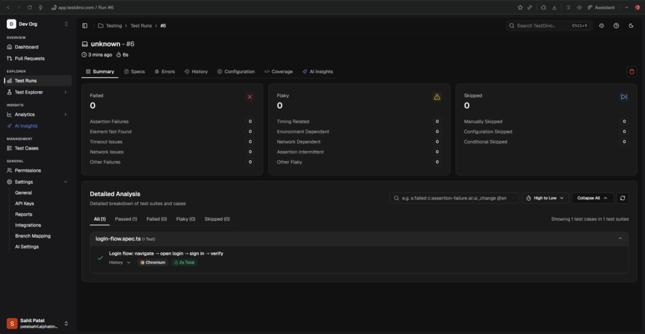645x334 pixels.
Task: Open API Keys under Settings
Action: tap(25, 203)
